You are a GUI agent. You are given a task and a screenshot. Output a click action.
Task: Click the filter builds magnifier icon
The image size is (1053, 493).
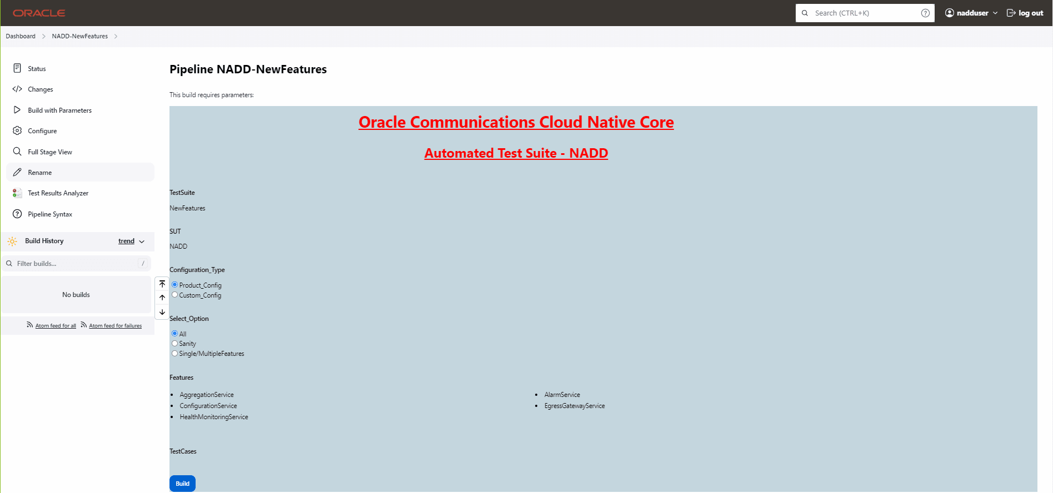coord(9,263)
